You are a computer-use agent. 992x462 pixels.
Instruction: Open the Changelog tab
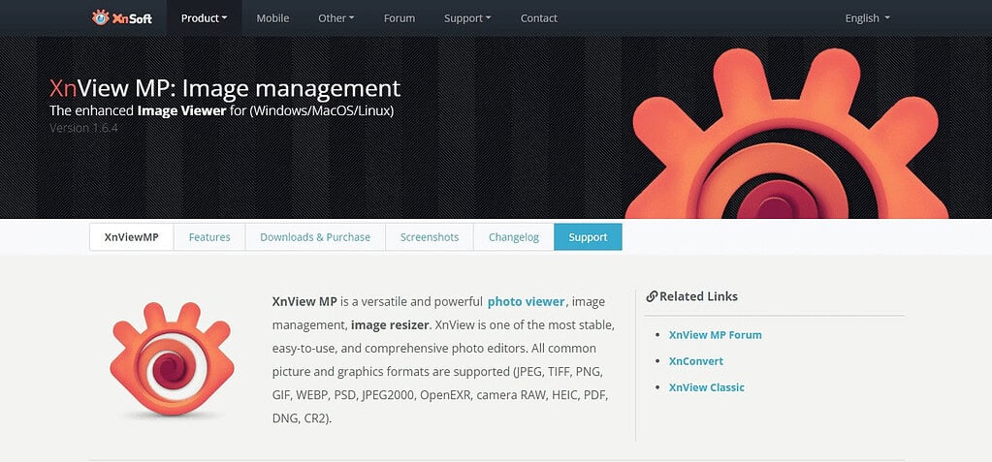[x=514, y=237]
